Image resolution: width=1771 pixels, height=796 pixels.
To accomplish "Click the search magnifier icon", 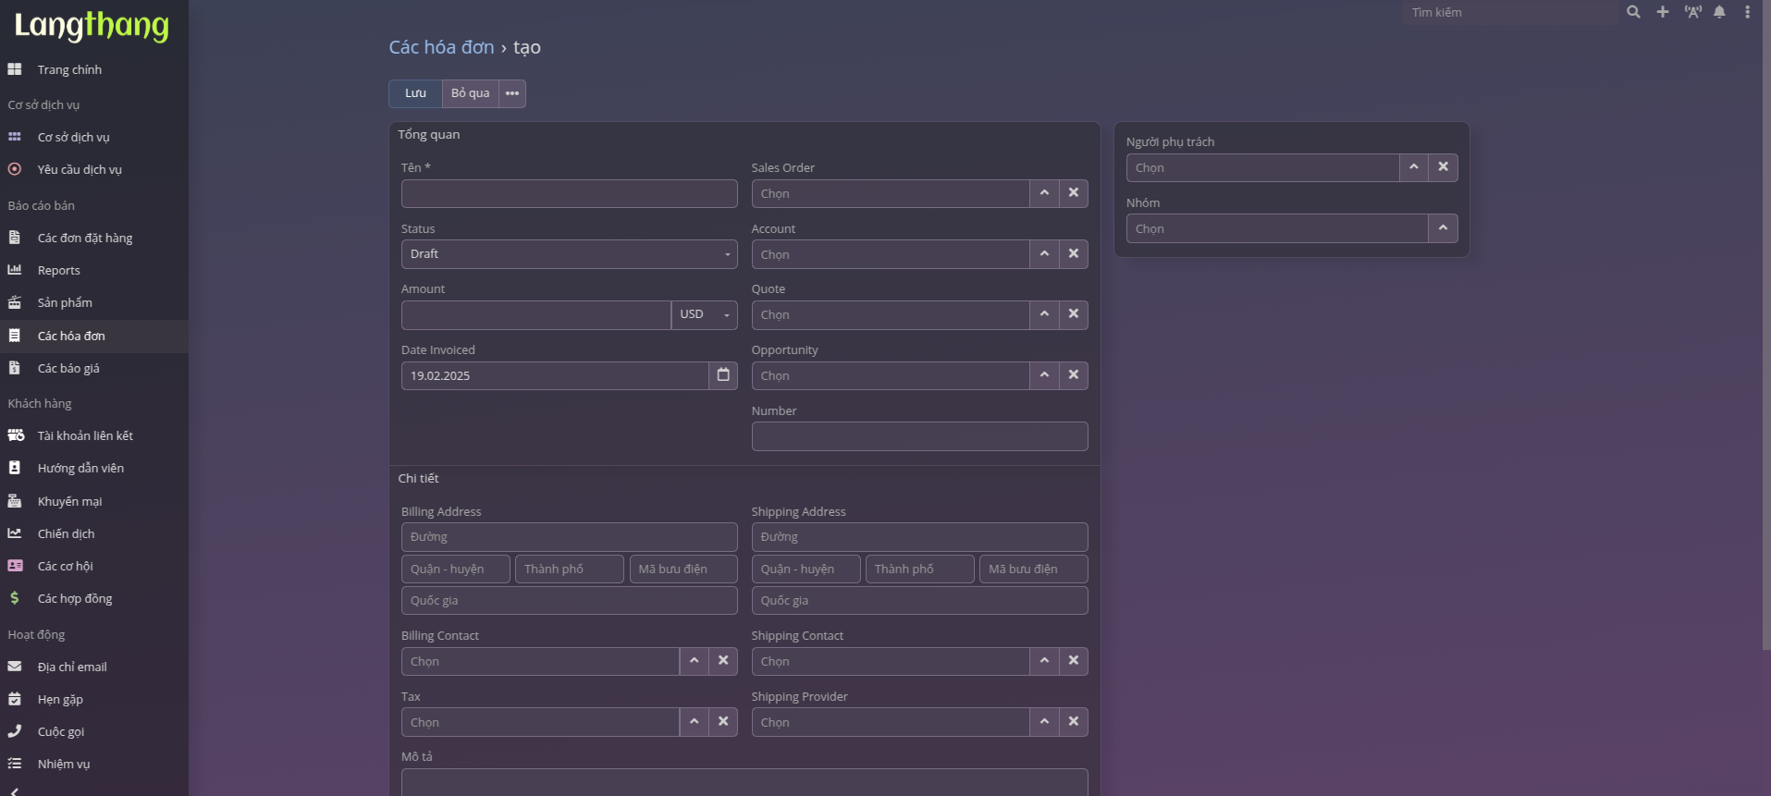I will coord(1633,12).
